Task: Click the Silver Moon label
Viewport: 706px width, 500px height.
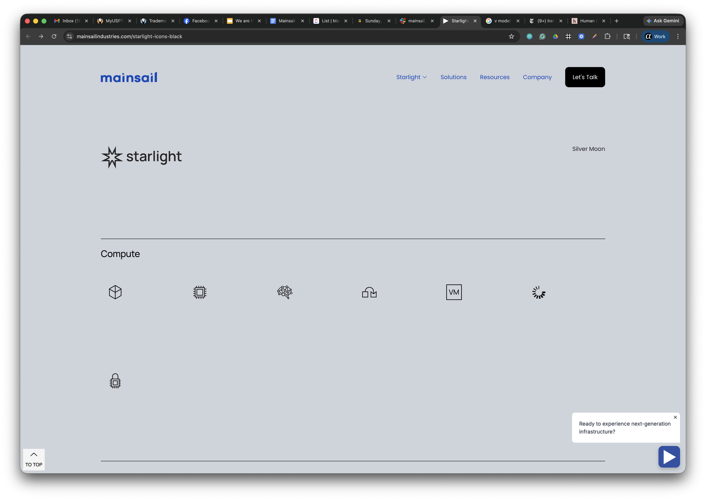Action: coord(588,149)
